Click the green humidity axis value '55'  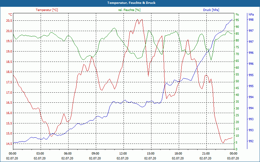pyautogui.click(x=237, y=75)
